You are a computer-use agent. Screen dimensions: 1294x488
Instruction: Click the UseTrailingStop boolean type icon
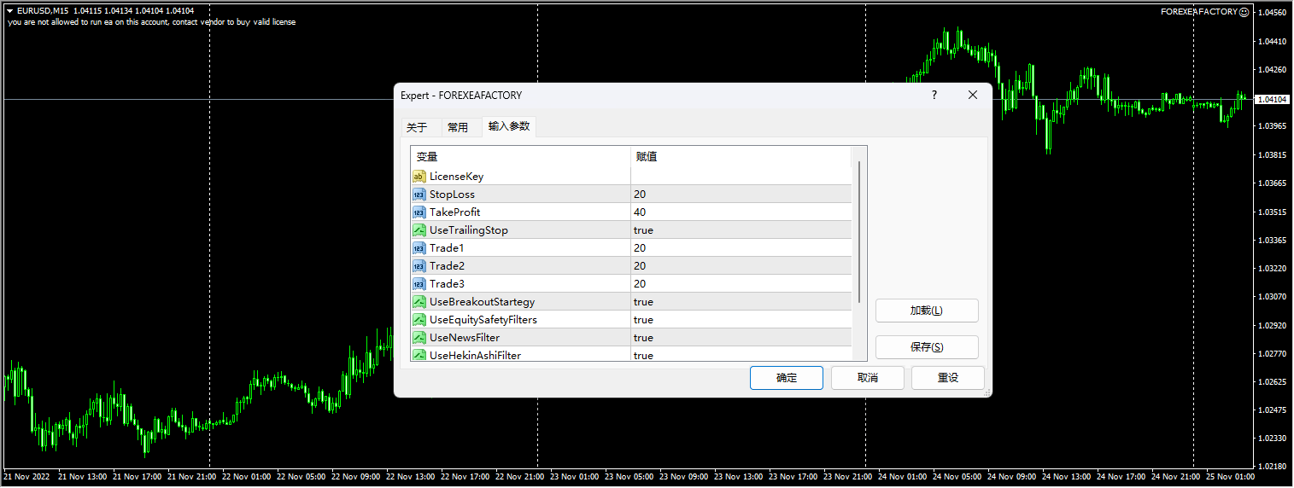(x=419, y=230)
